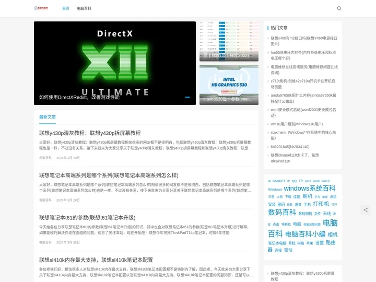
Task: Open hot article kb3201845
Action: tap(290, 147)
